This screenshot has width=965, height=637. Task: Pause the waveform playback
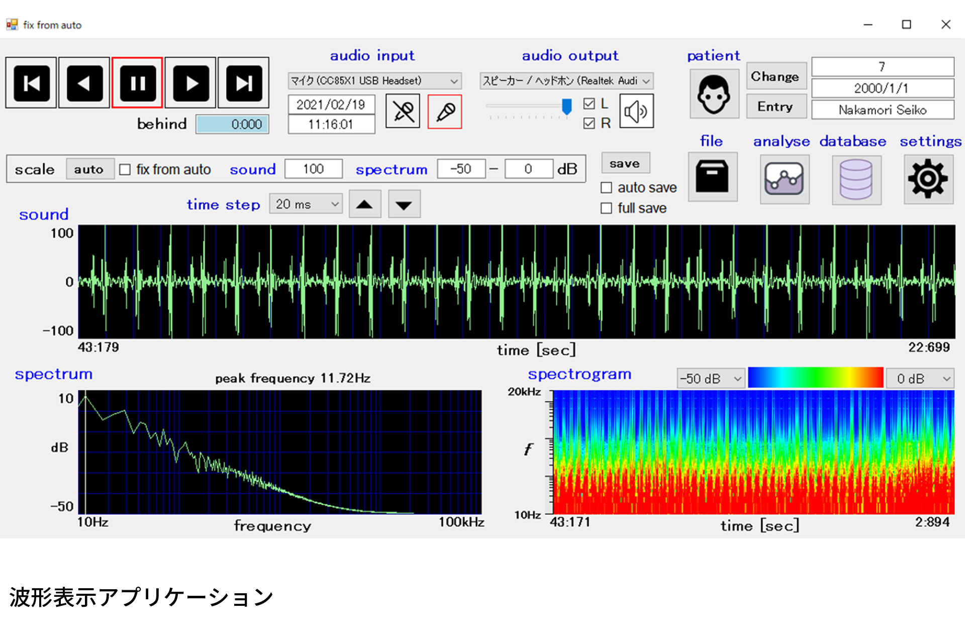(x=137, y=83)
